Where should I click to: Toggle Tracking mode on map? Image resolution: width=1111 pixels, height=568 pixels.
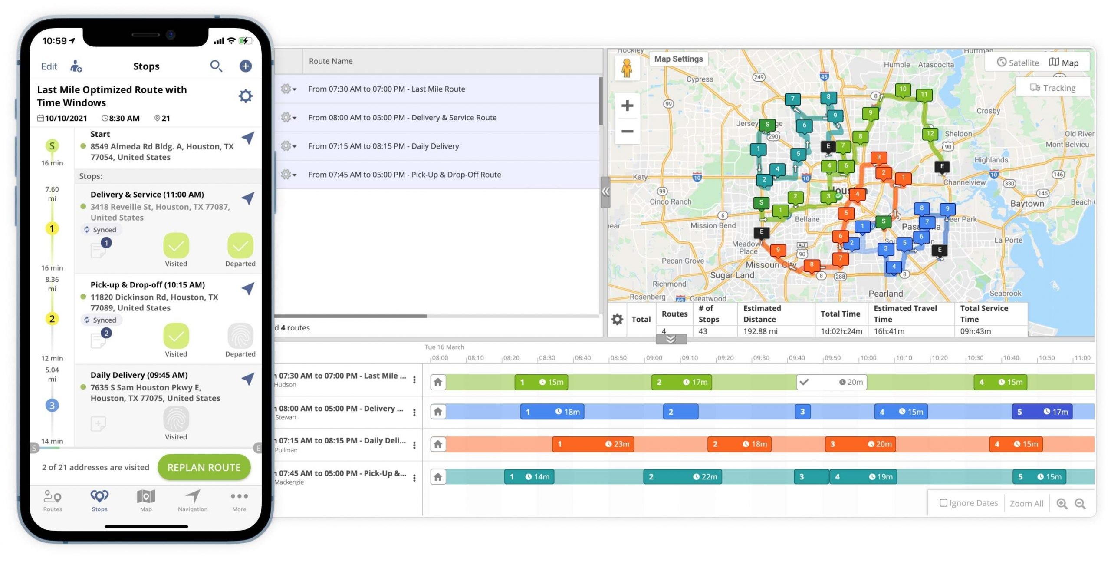[1052, 87]
